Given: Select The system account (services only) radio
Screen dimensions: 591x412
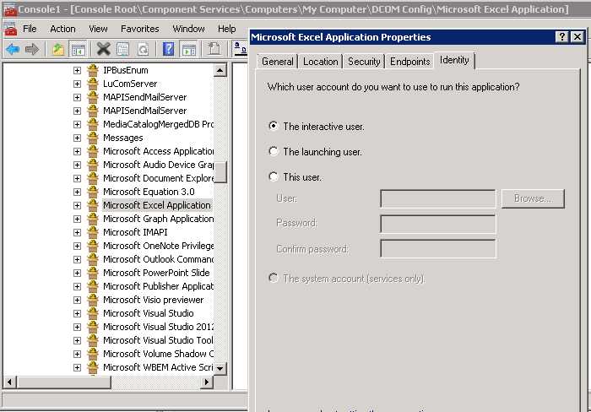Looking at the screenshot, I should [274, 278].
